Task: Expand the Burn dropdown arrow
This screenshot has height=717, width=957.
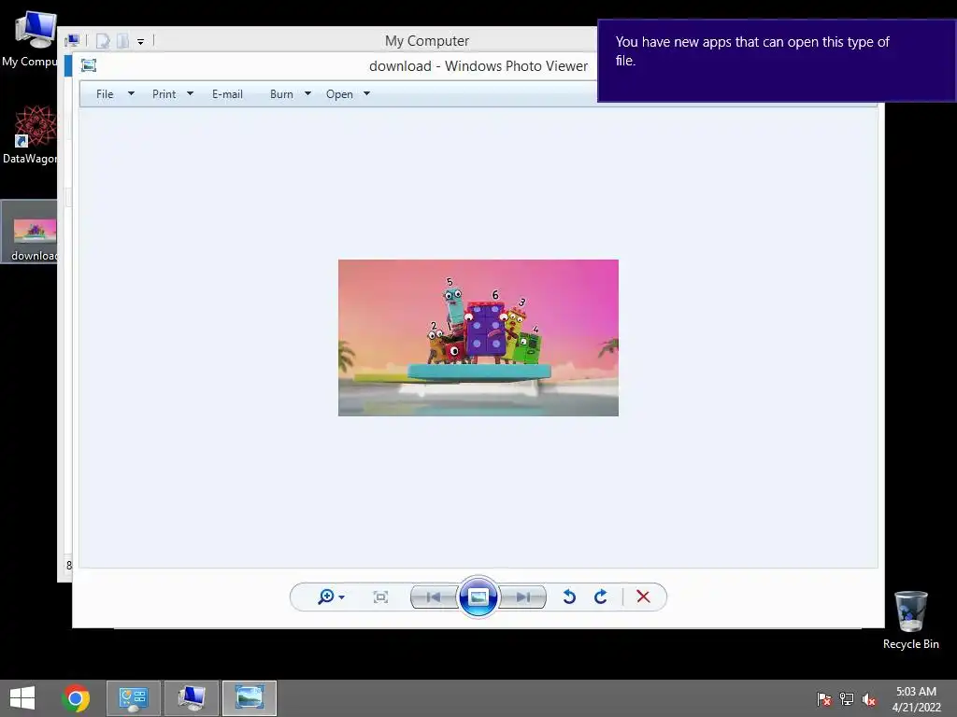Action: click(307, 93)
